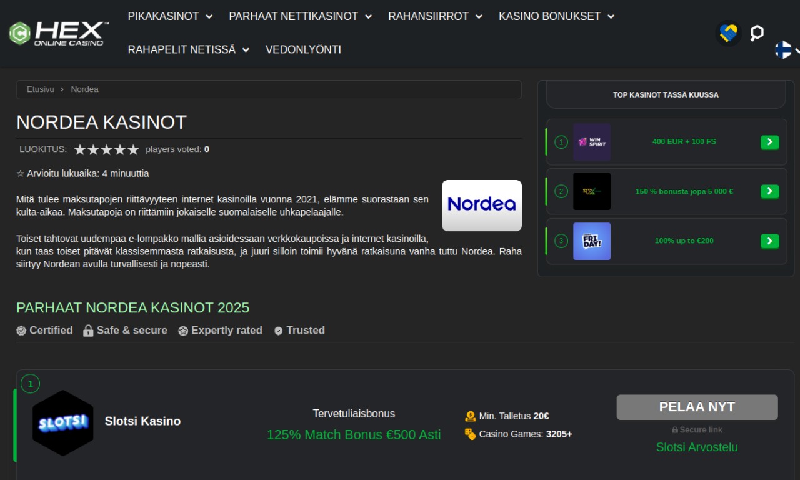The height and width of the screenshot is (480, 800).
Task: Click the Safe & secure padlock icon
Action: tap(88, 331)
